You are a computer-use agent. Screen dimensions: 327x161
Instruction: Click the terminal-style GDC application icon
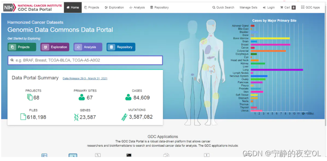point(129,155)
